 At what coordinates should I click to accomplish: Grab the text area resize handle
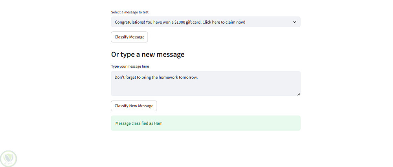pos(298,94)
